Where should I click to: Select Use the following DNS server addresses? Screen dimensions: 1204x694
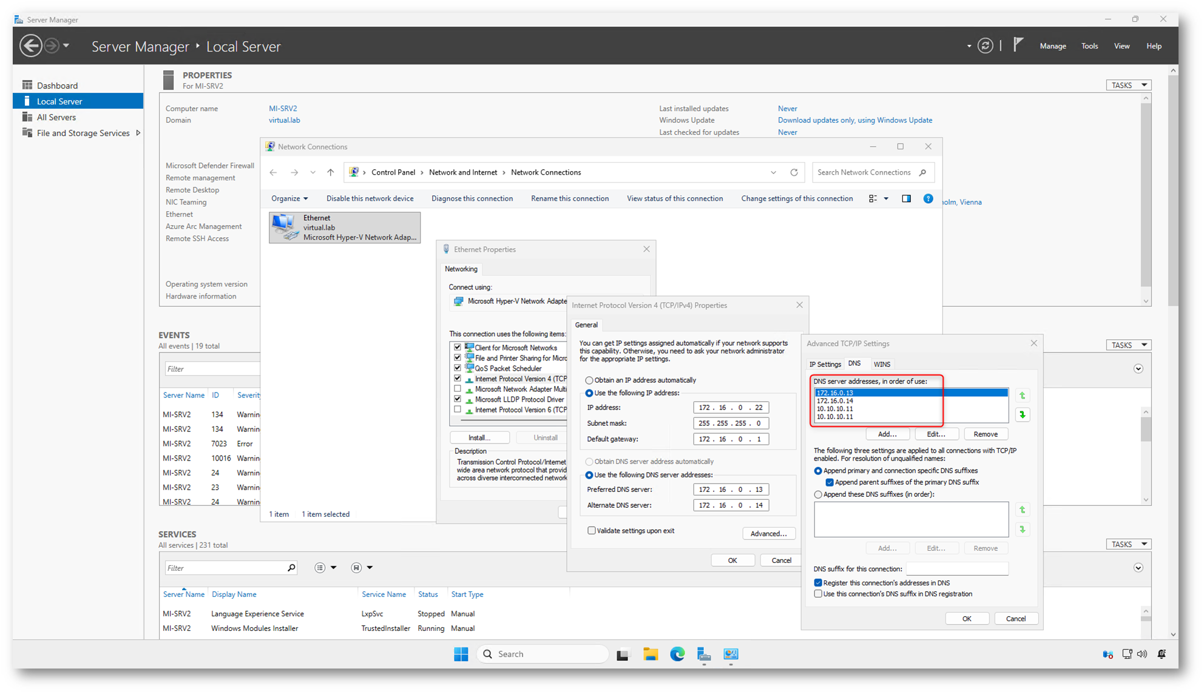[589, 475]
